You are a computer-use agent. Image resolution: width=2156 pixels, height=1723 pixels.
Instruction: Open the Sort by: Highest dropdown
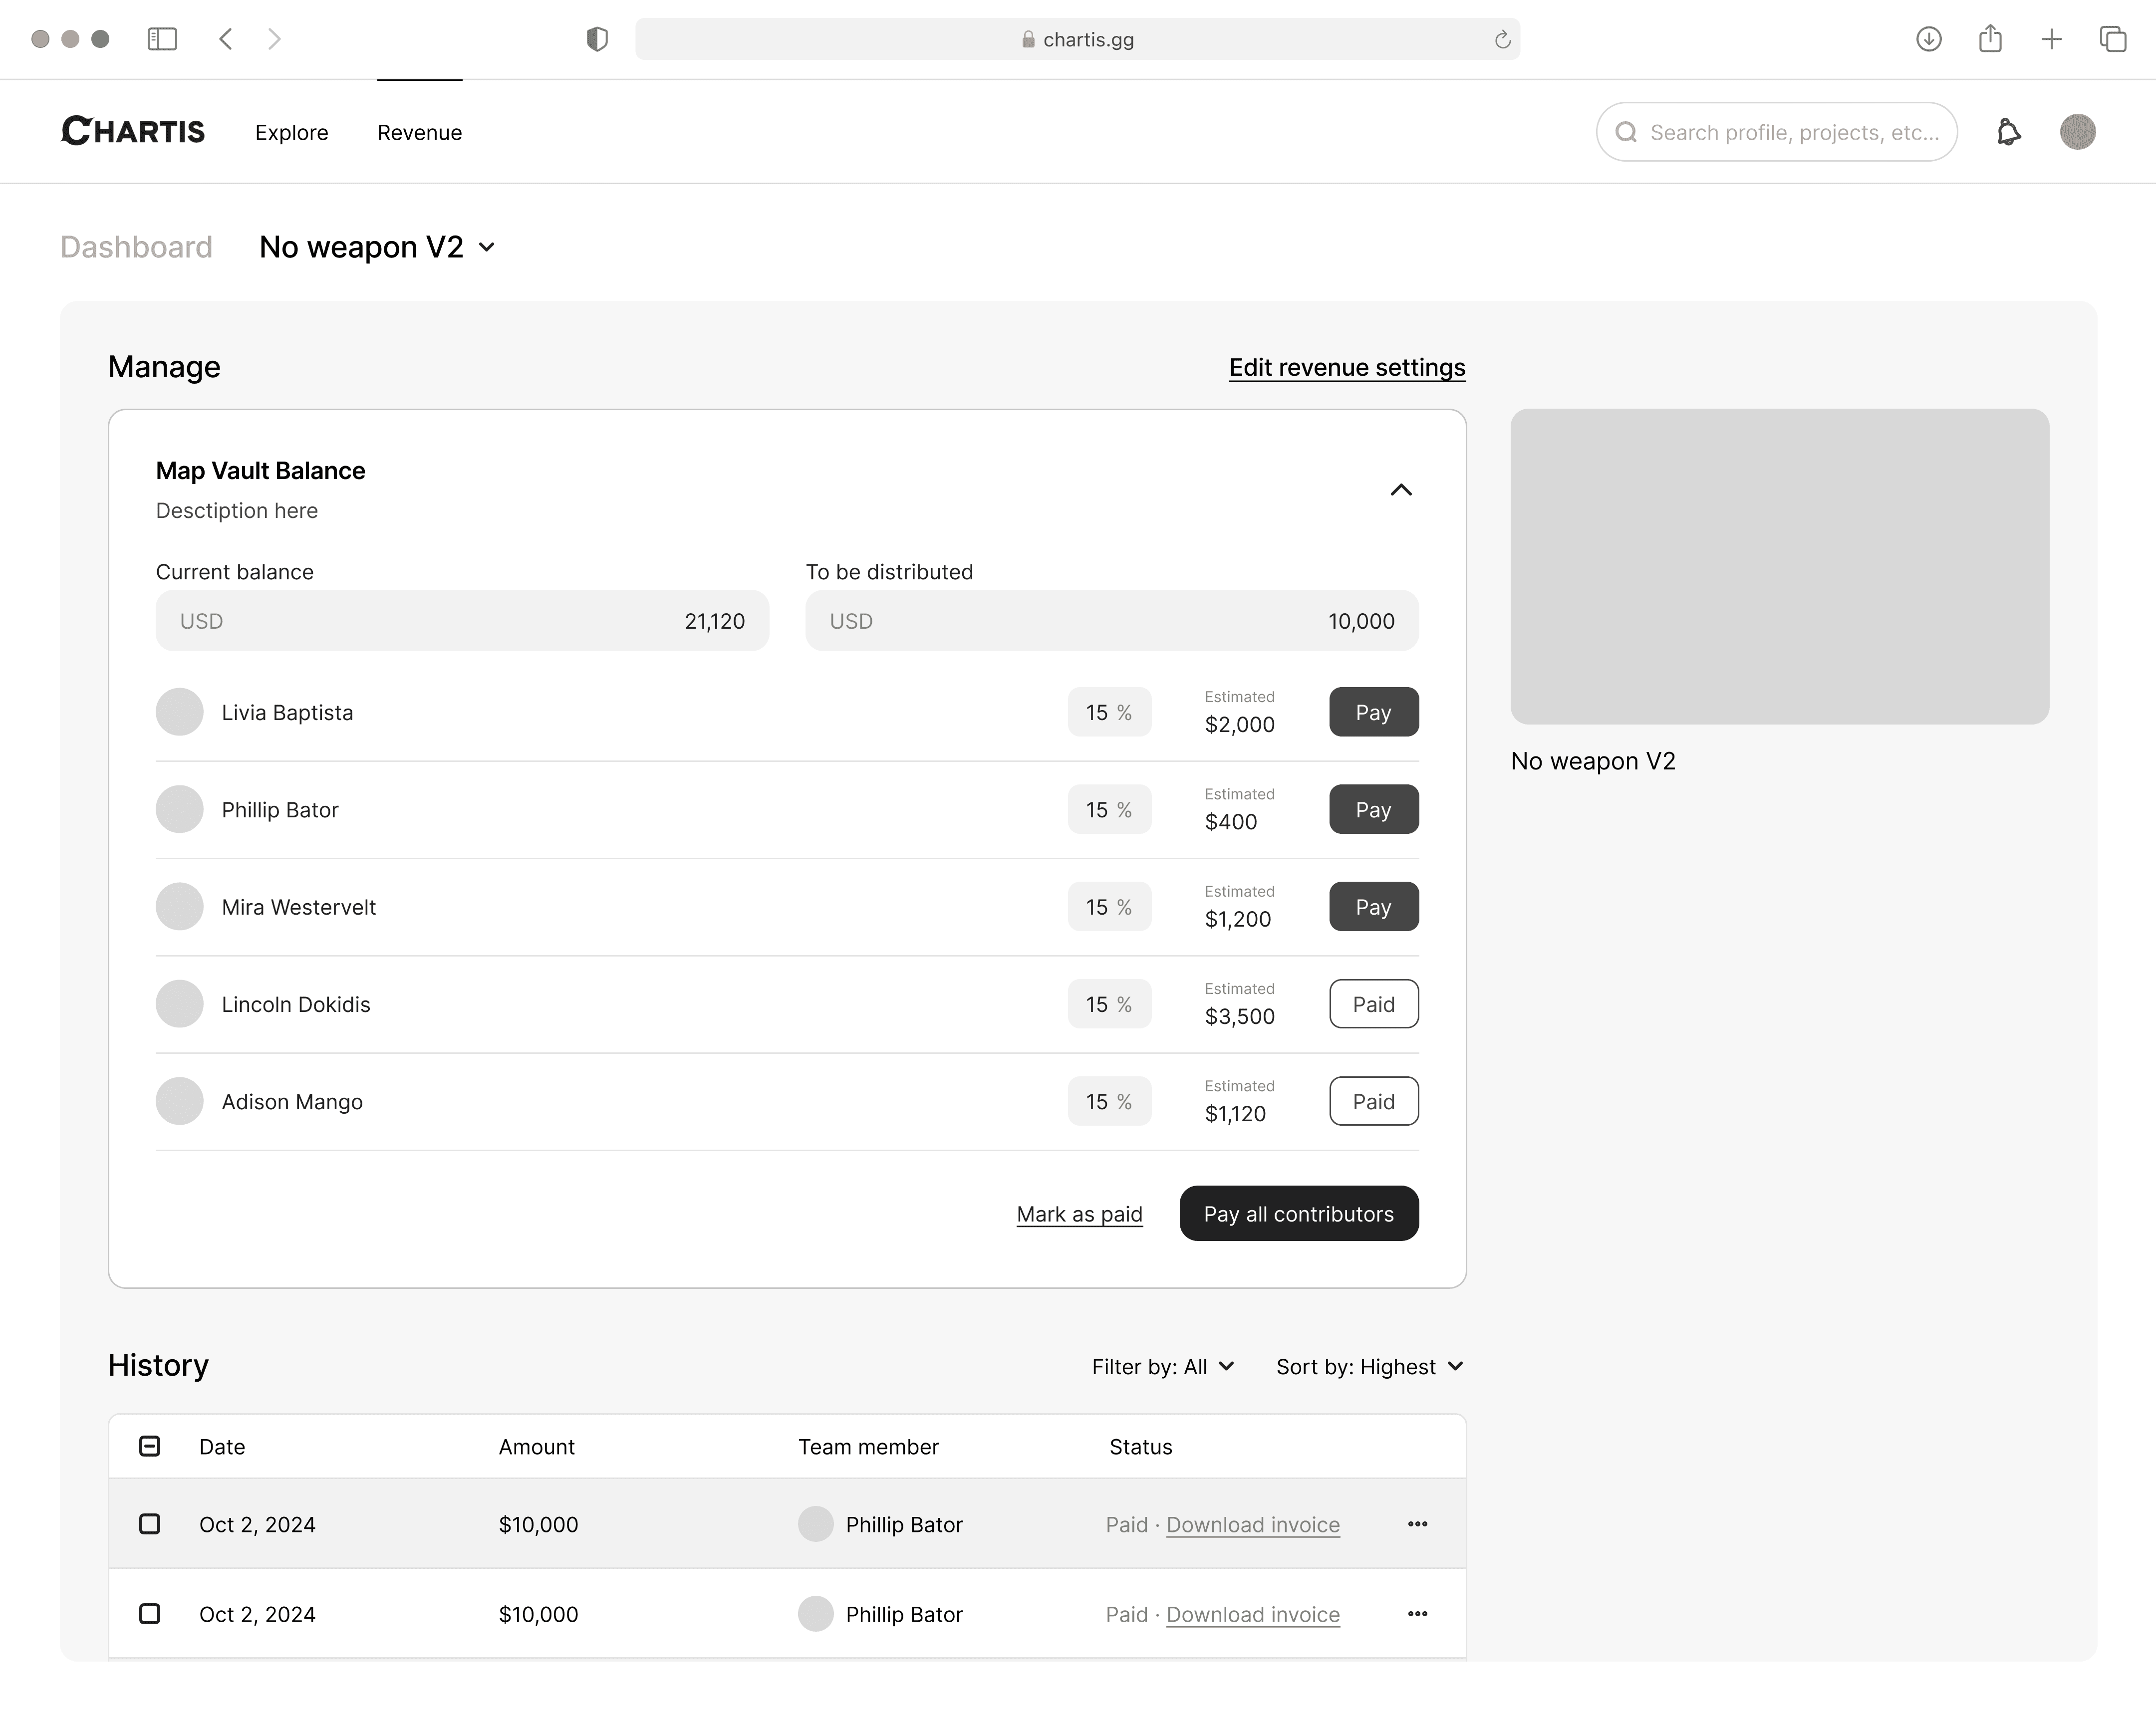tap(1369, 1367)
